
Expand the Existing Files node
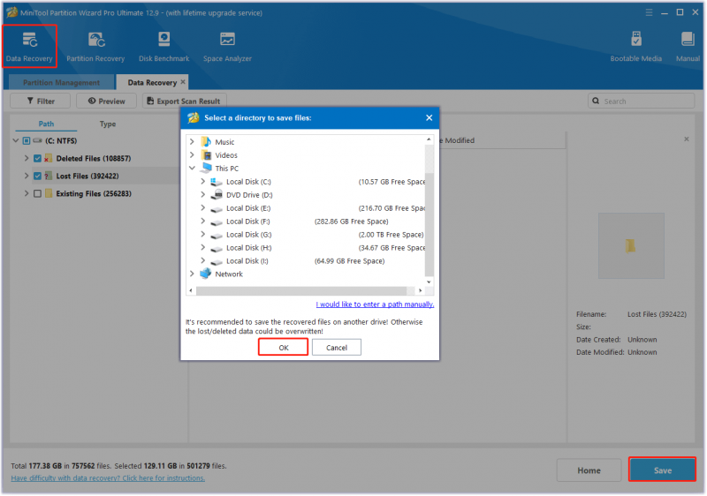(27, 193)
